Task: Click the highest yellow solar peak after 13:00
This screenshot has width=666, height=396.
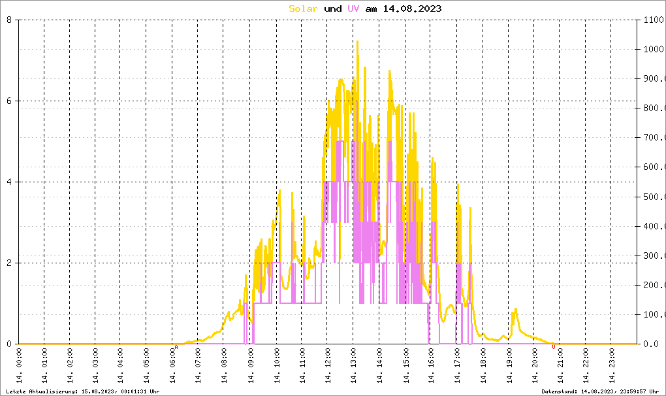Action: (x=357, y=42)
